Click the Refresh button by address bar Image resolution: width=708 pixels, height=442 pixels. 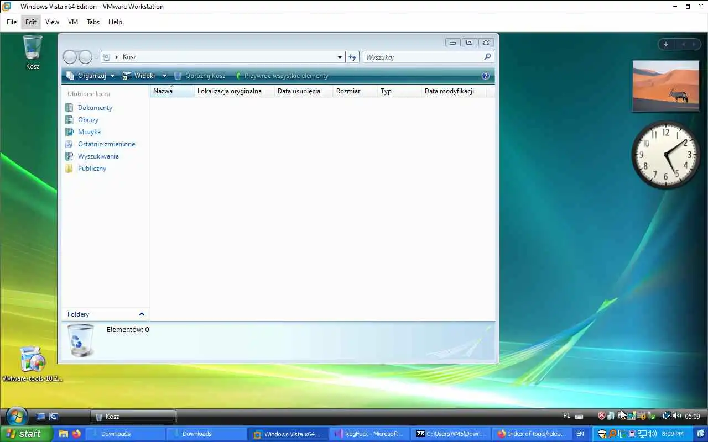pos(352,57)
